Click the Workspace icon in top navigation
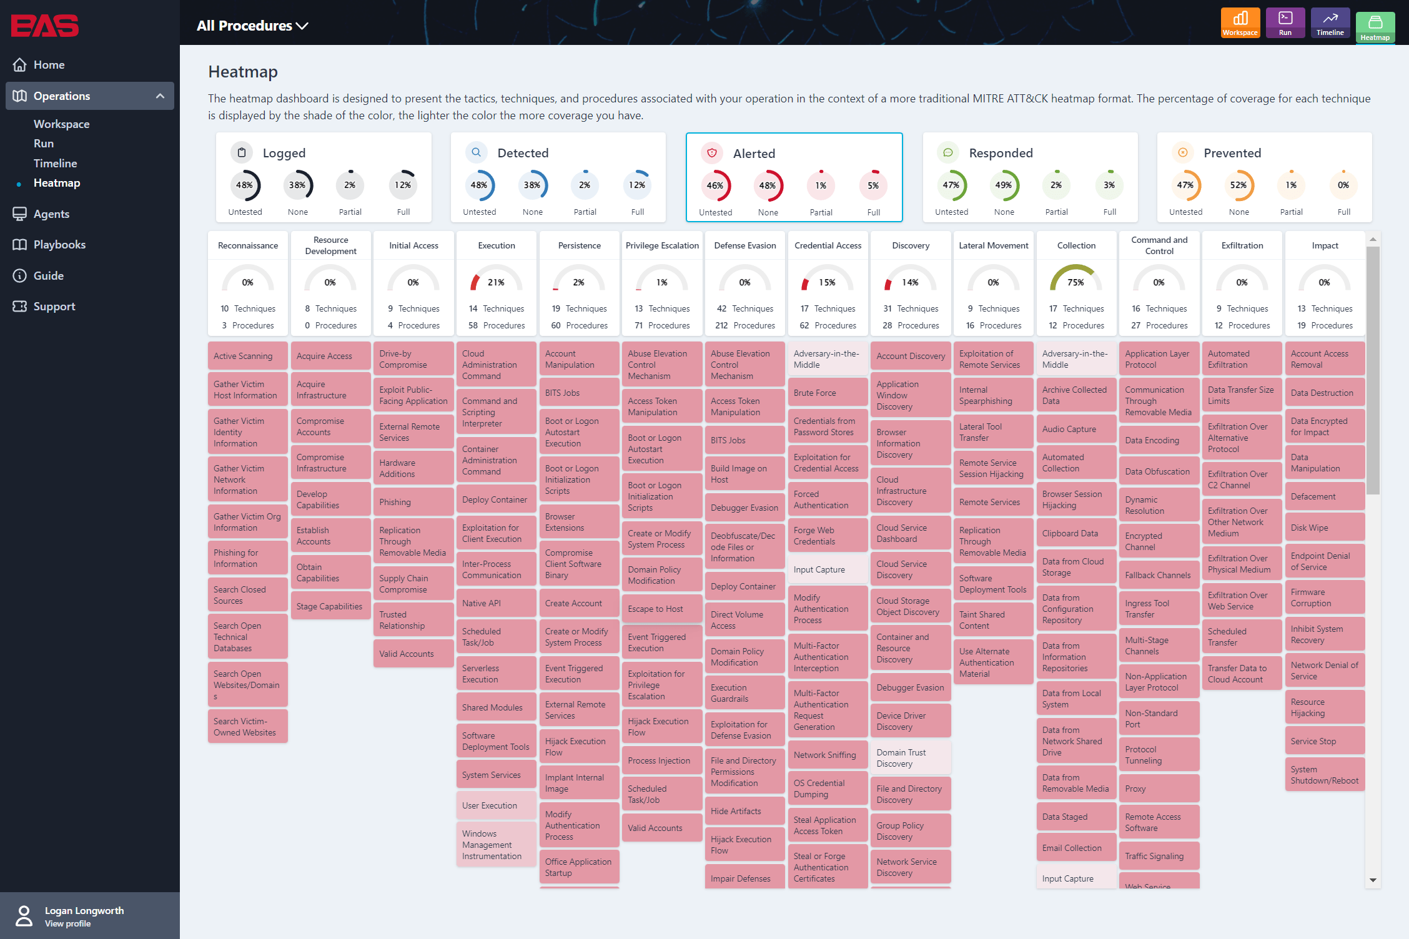 1240,22
